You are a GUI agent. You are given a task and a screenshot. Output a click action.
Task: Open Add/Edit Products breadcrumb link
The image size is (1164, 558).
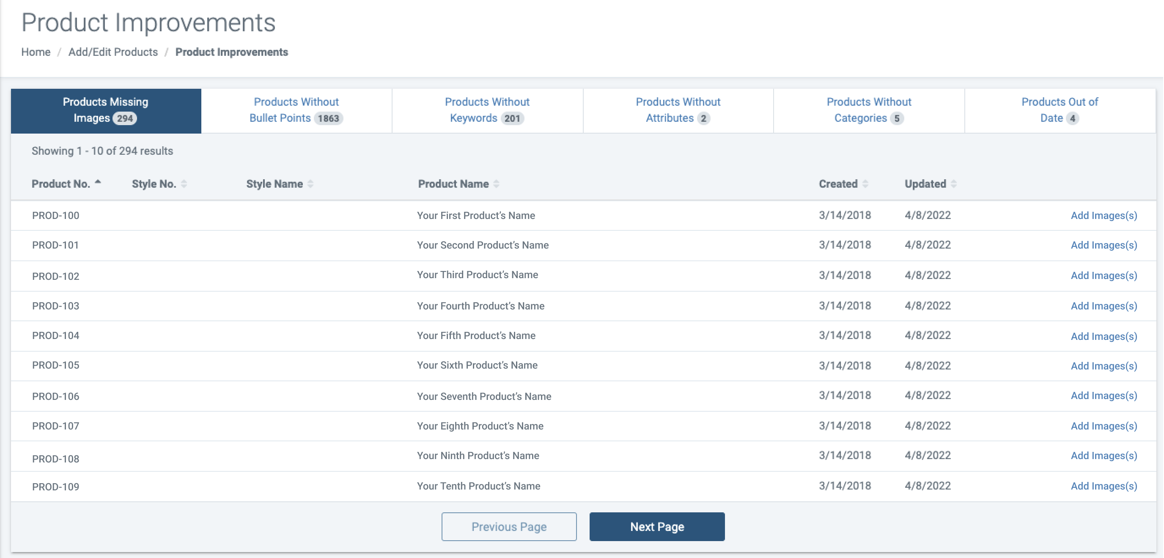[113, 52]
